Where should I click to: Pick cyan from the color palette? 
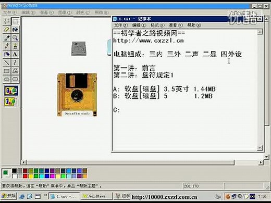click(x=41, y=176)
